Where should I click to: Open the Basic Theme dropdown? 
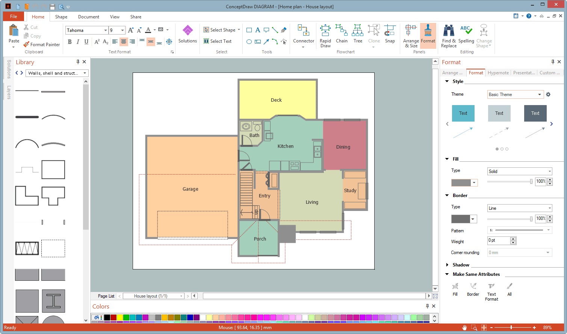515,94
